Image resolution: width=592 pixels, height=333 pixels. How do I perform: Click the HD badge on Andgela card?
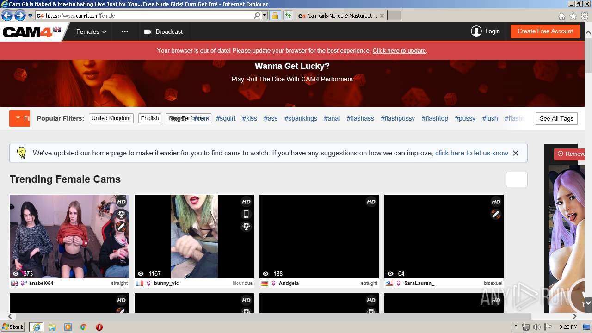(371, 202)
